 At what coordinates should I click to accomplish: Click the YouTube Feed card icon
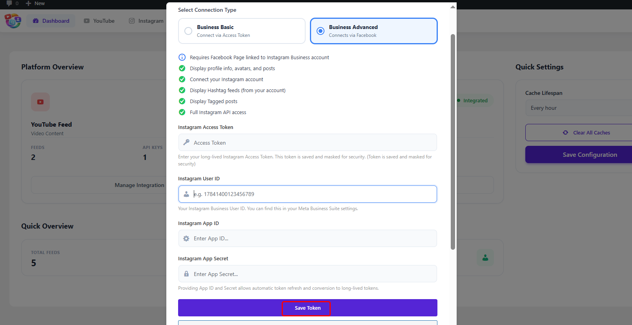coord(40,102)
